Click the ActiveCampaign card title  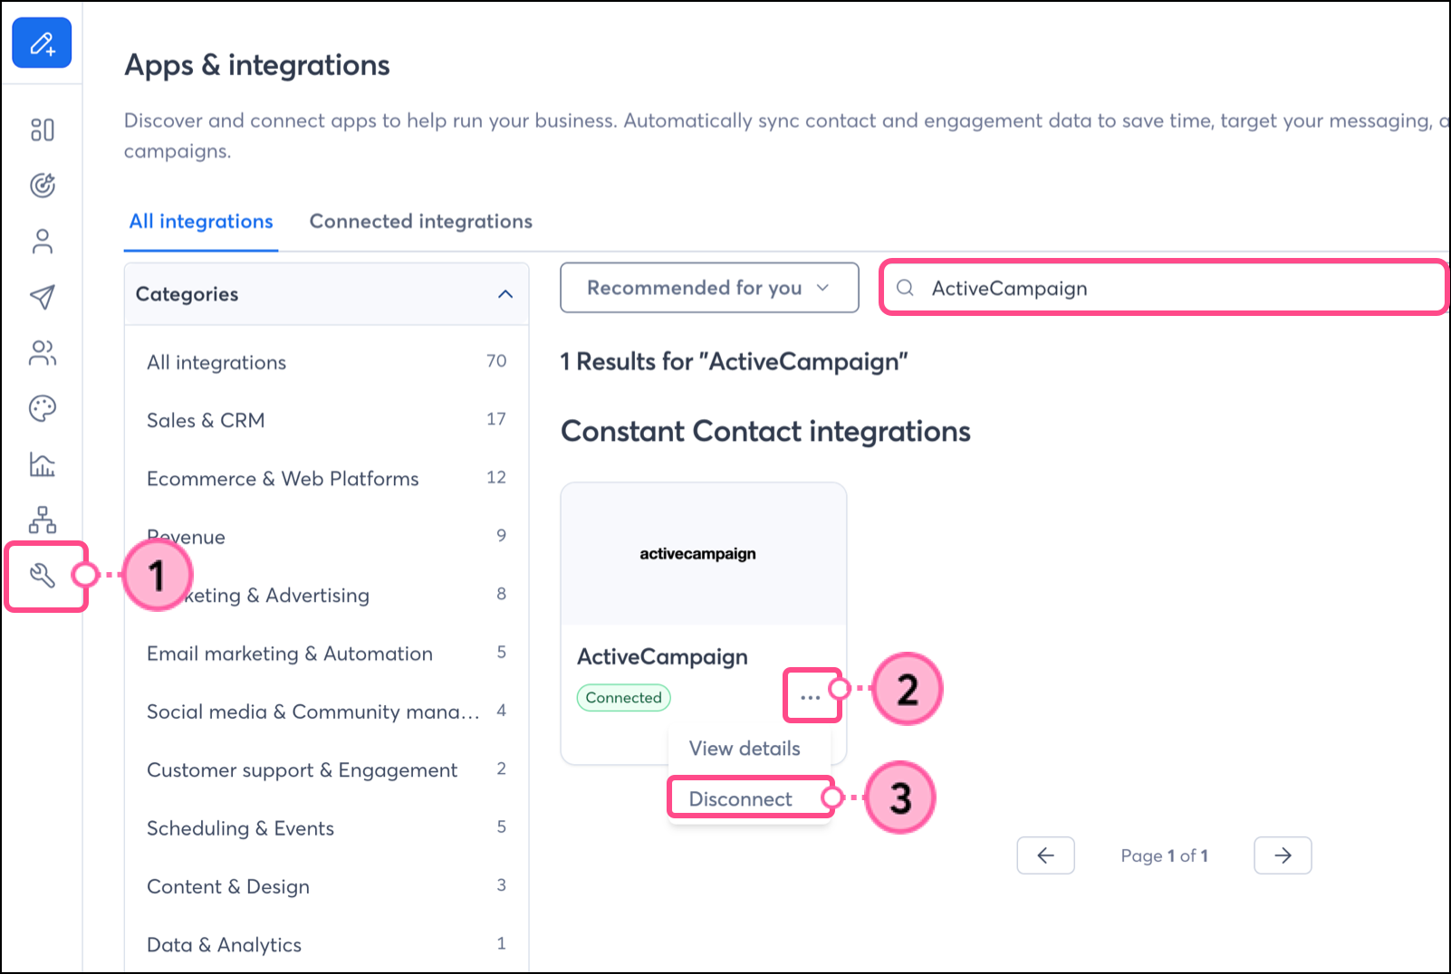pos(663,656)
